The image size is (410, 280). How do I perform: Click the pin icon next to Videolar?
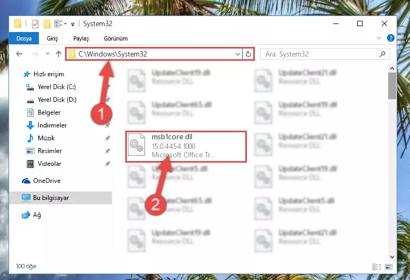pyautogui.click(x=108, y=164)
